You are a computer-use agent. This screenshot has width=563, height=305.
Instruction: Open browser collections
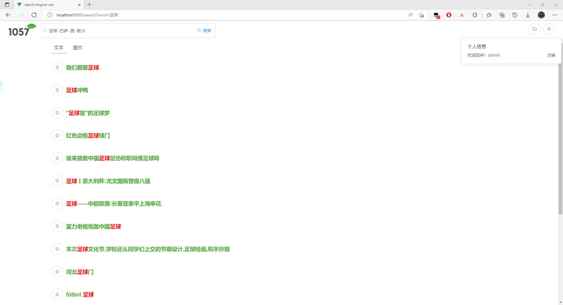(x=502, y=15)
